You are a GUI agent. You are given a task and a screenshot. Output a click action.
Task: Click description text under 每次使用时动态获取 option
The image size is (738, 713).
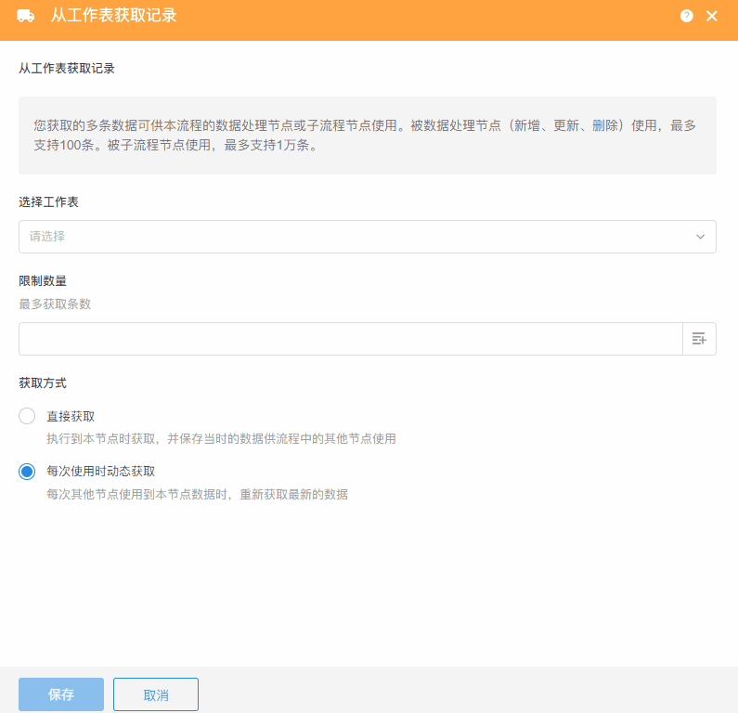pos(197,495)
